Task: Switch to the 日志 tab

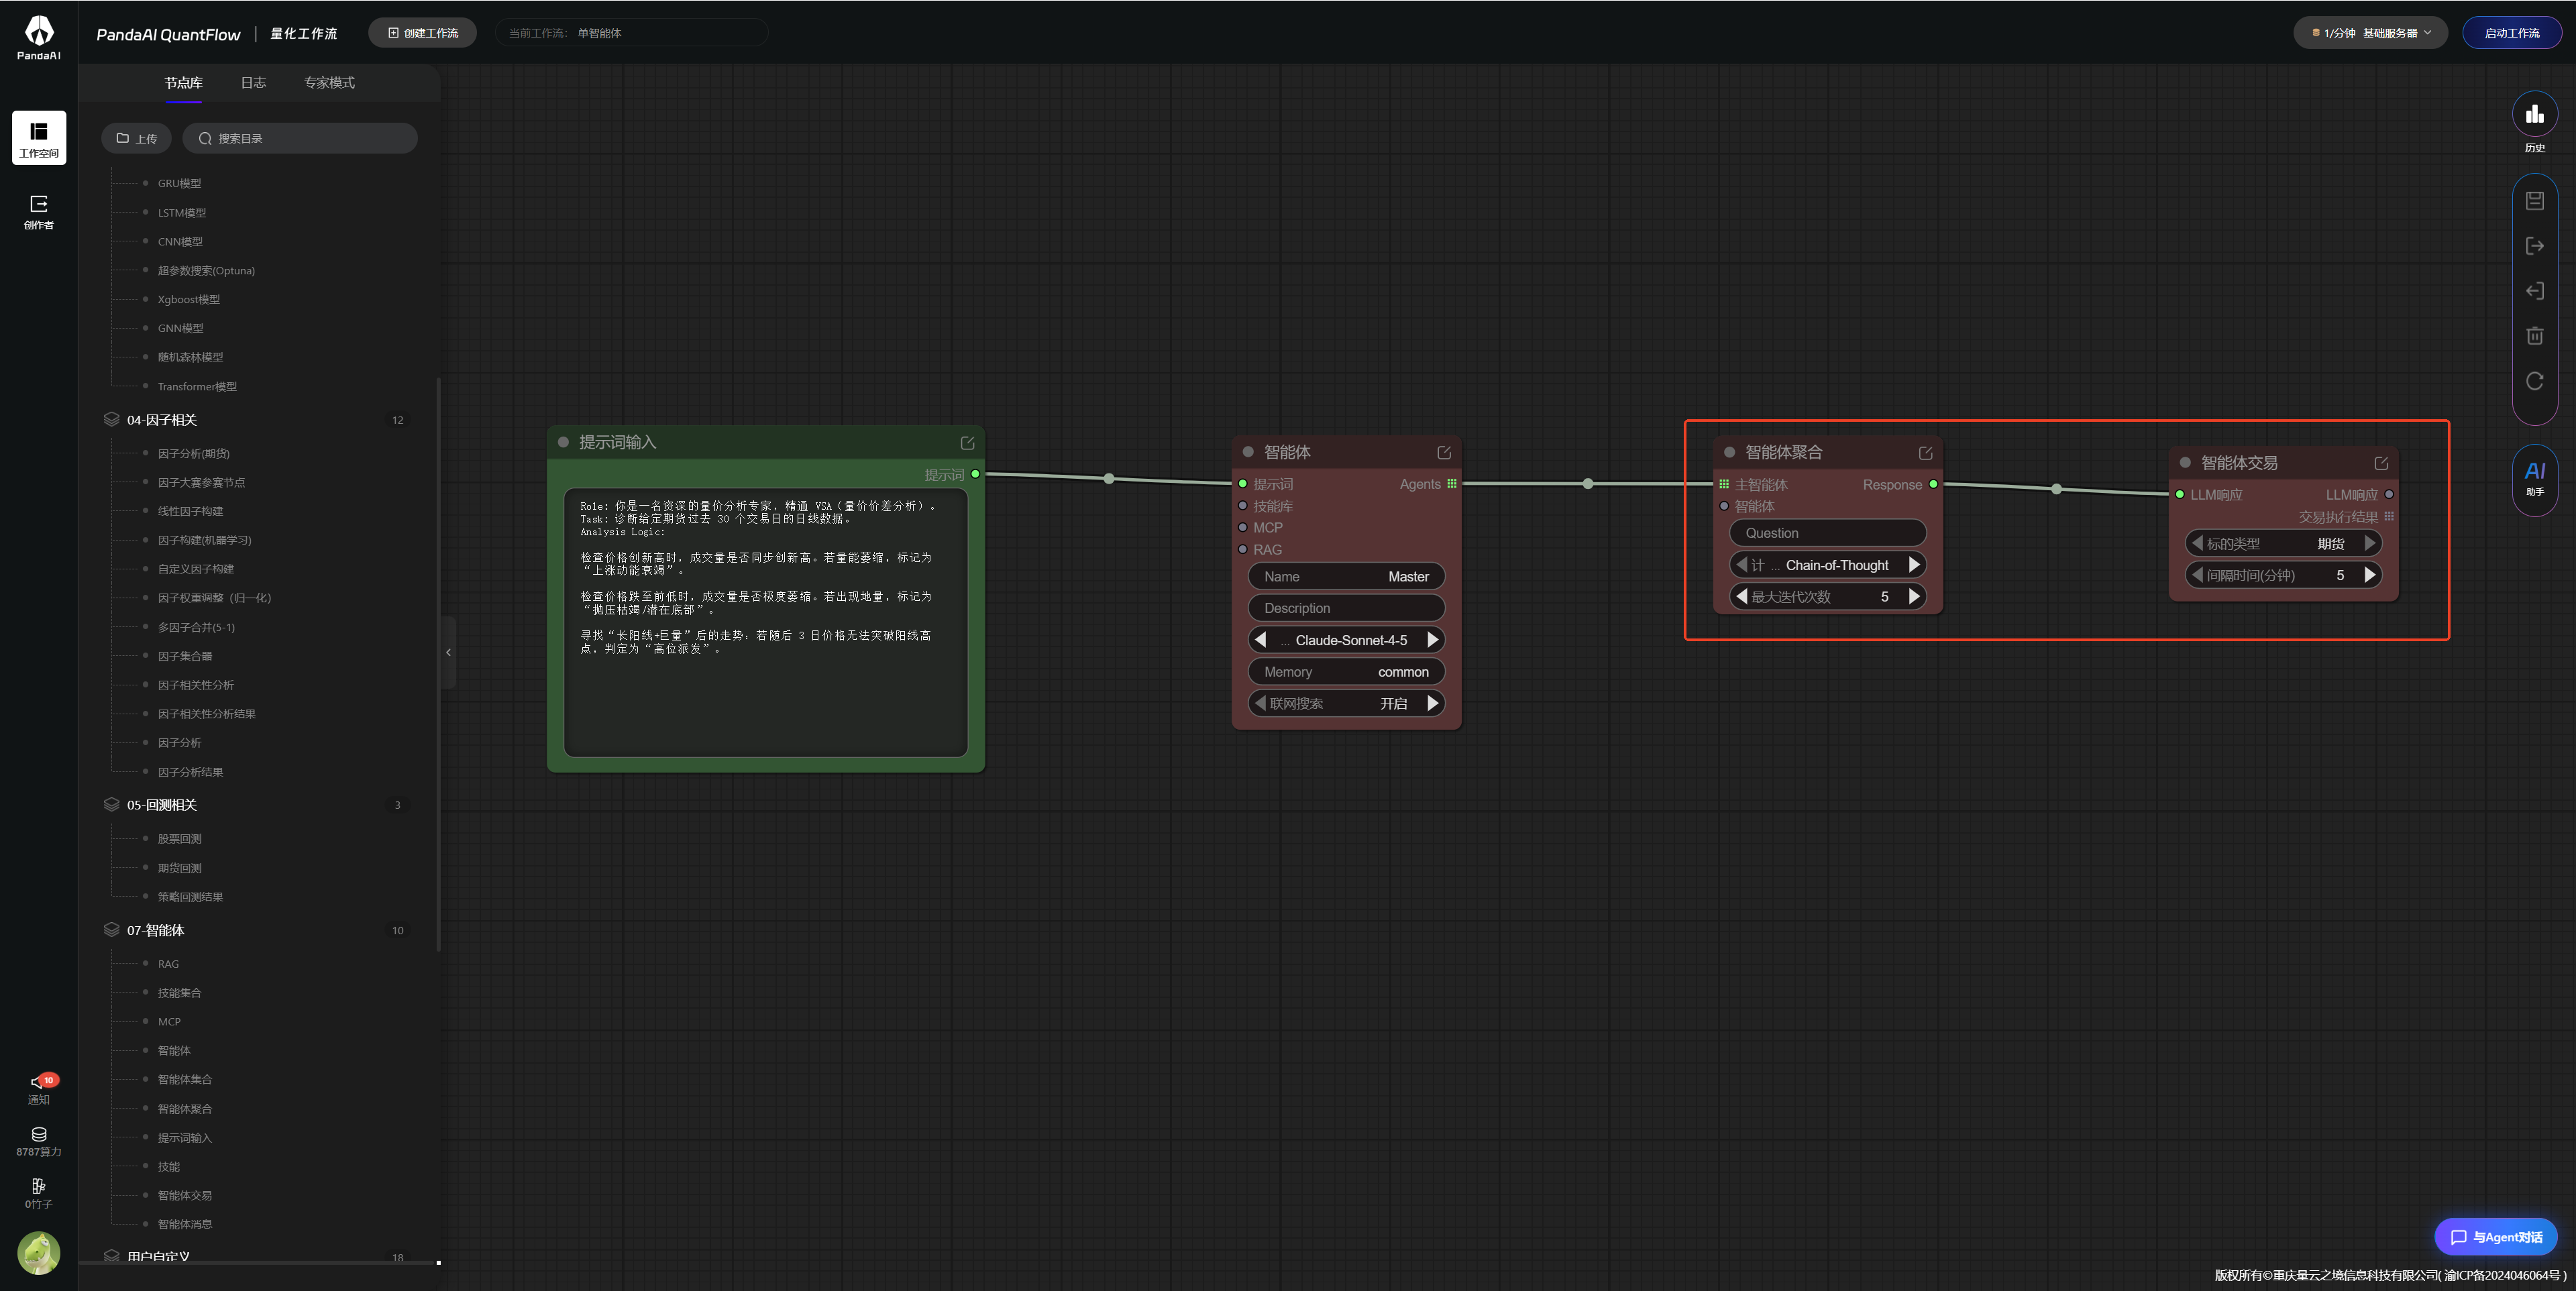Action: tap(253, 83)
